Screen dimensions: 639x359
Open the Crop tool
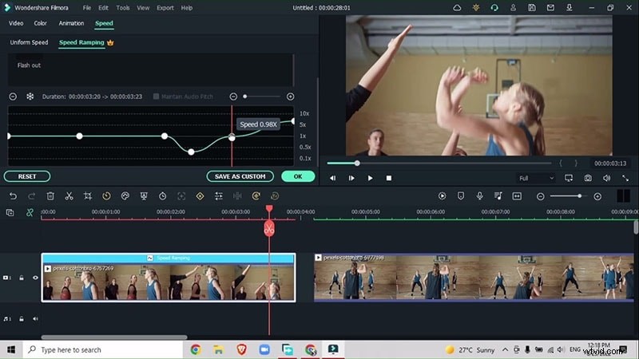click(x=88, y=196)
